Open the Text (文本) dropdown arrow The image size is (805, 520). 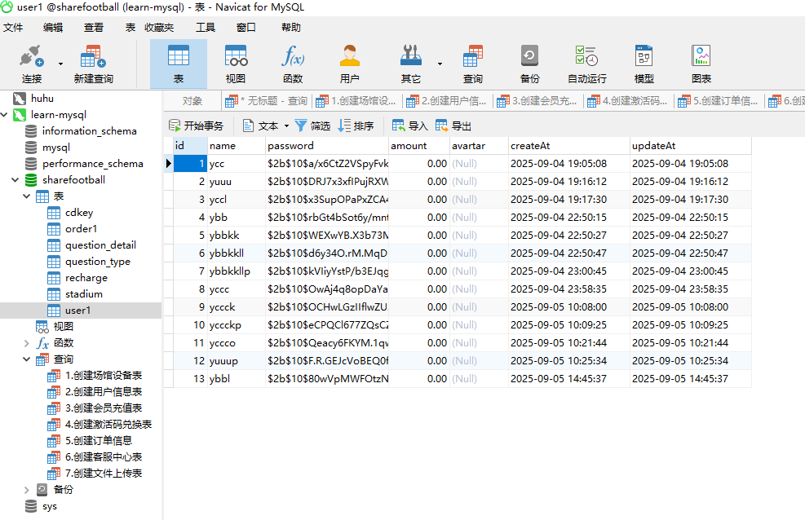(x=286, y=126)
